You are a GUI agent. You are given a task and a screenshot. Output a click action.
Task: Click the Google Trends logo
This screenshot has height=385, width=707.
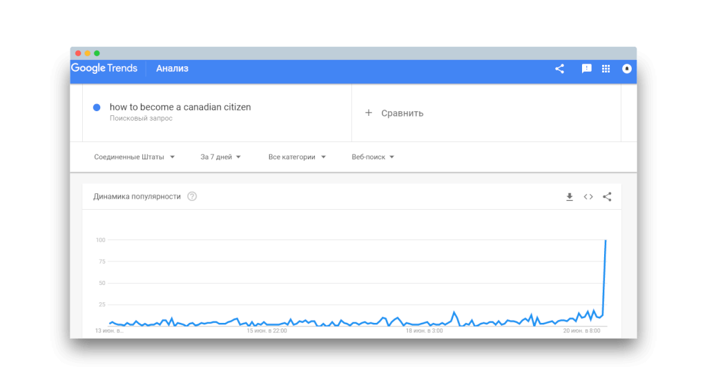pos(104,68)
